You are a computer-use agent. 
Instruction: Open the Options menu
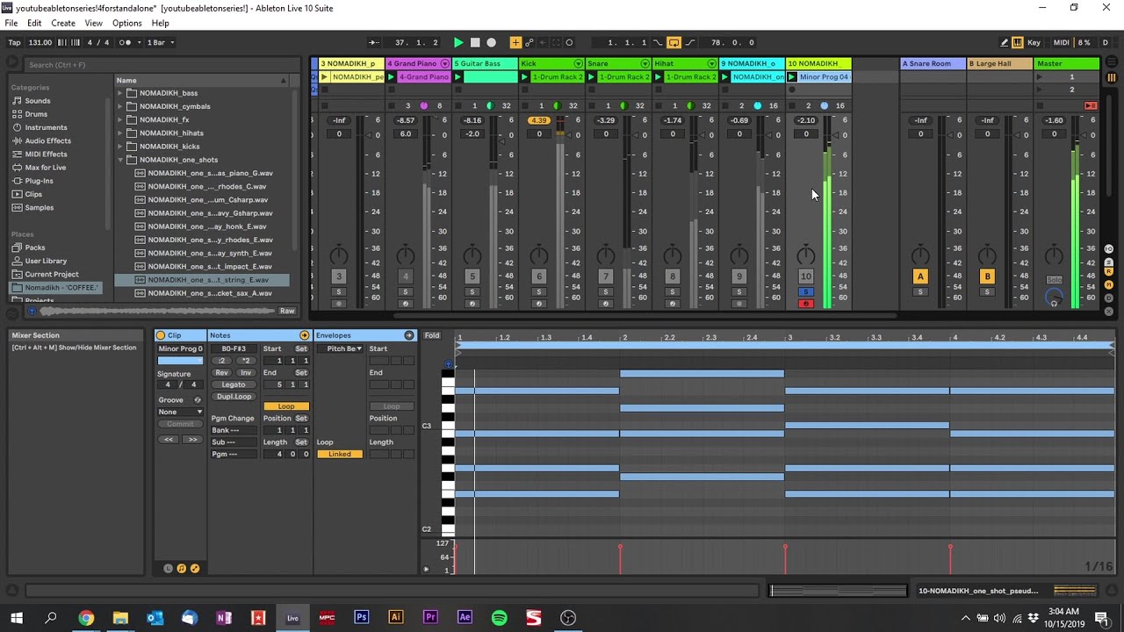click(126, 23)
